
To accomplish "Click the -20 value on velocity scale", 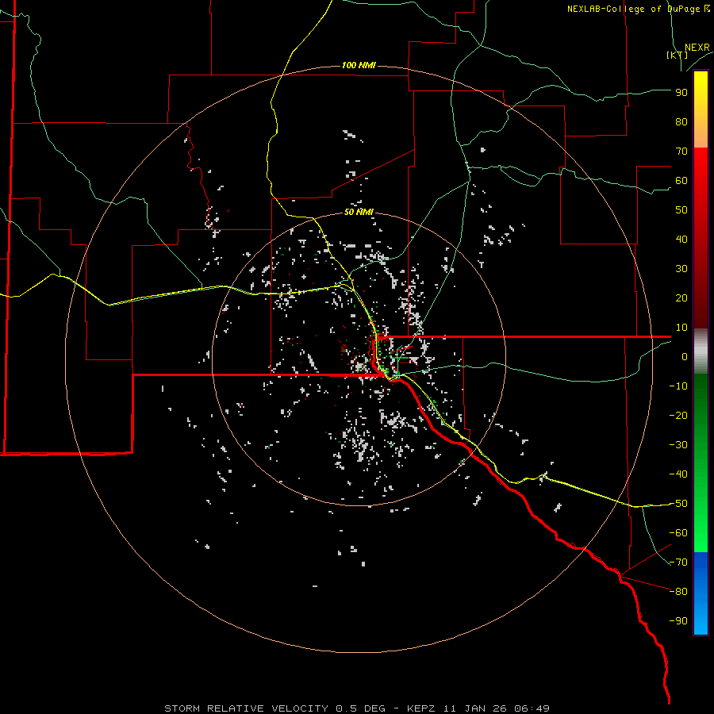I will point(678,416).
